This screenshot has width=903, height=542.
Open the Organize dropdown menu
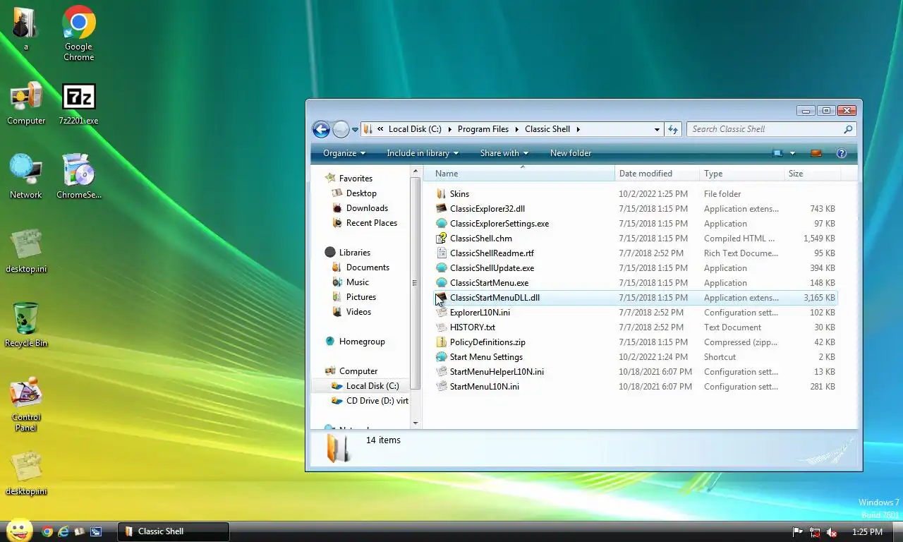[344, 153]
